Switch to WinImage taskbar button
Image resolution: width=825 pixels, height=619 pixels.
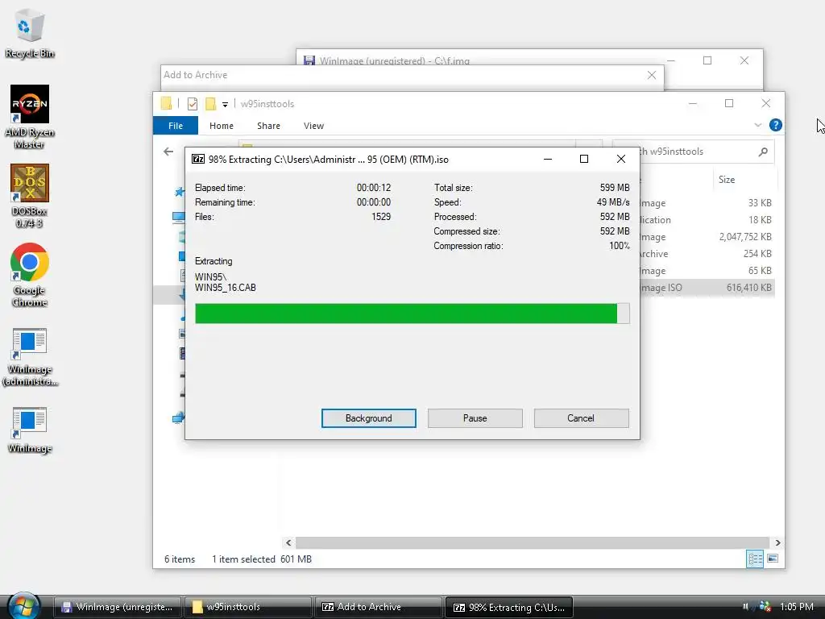[x=118, y=607]
